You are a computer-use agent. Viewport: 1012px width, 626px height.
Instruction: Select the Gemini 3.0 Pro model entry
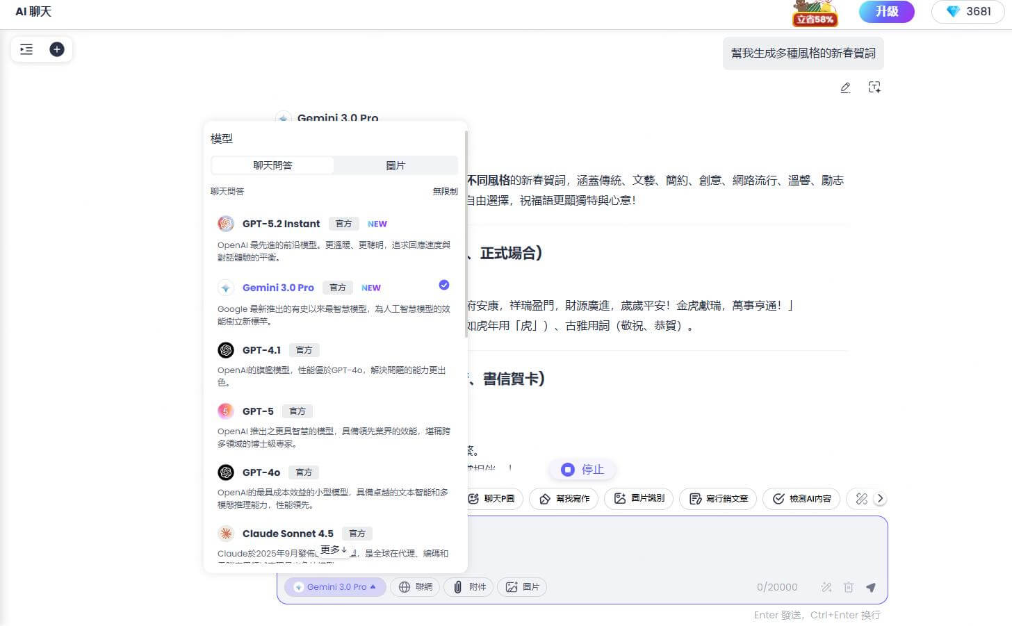(x=334, y=303)
